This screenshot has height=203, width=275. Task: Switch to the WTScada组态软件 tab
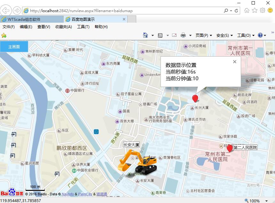point(32,19)
